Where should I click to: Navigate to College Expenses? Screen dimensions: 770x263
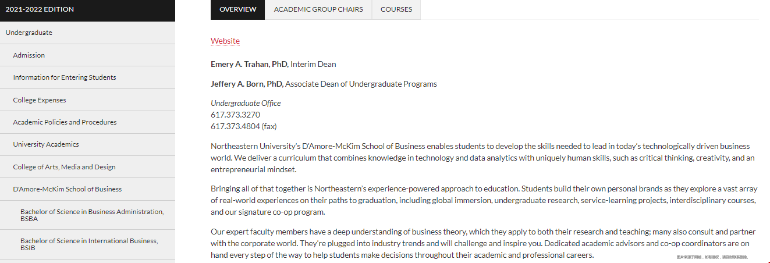87,100
